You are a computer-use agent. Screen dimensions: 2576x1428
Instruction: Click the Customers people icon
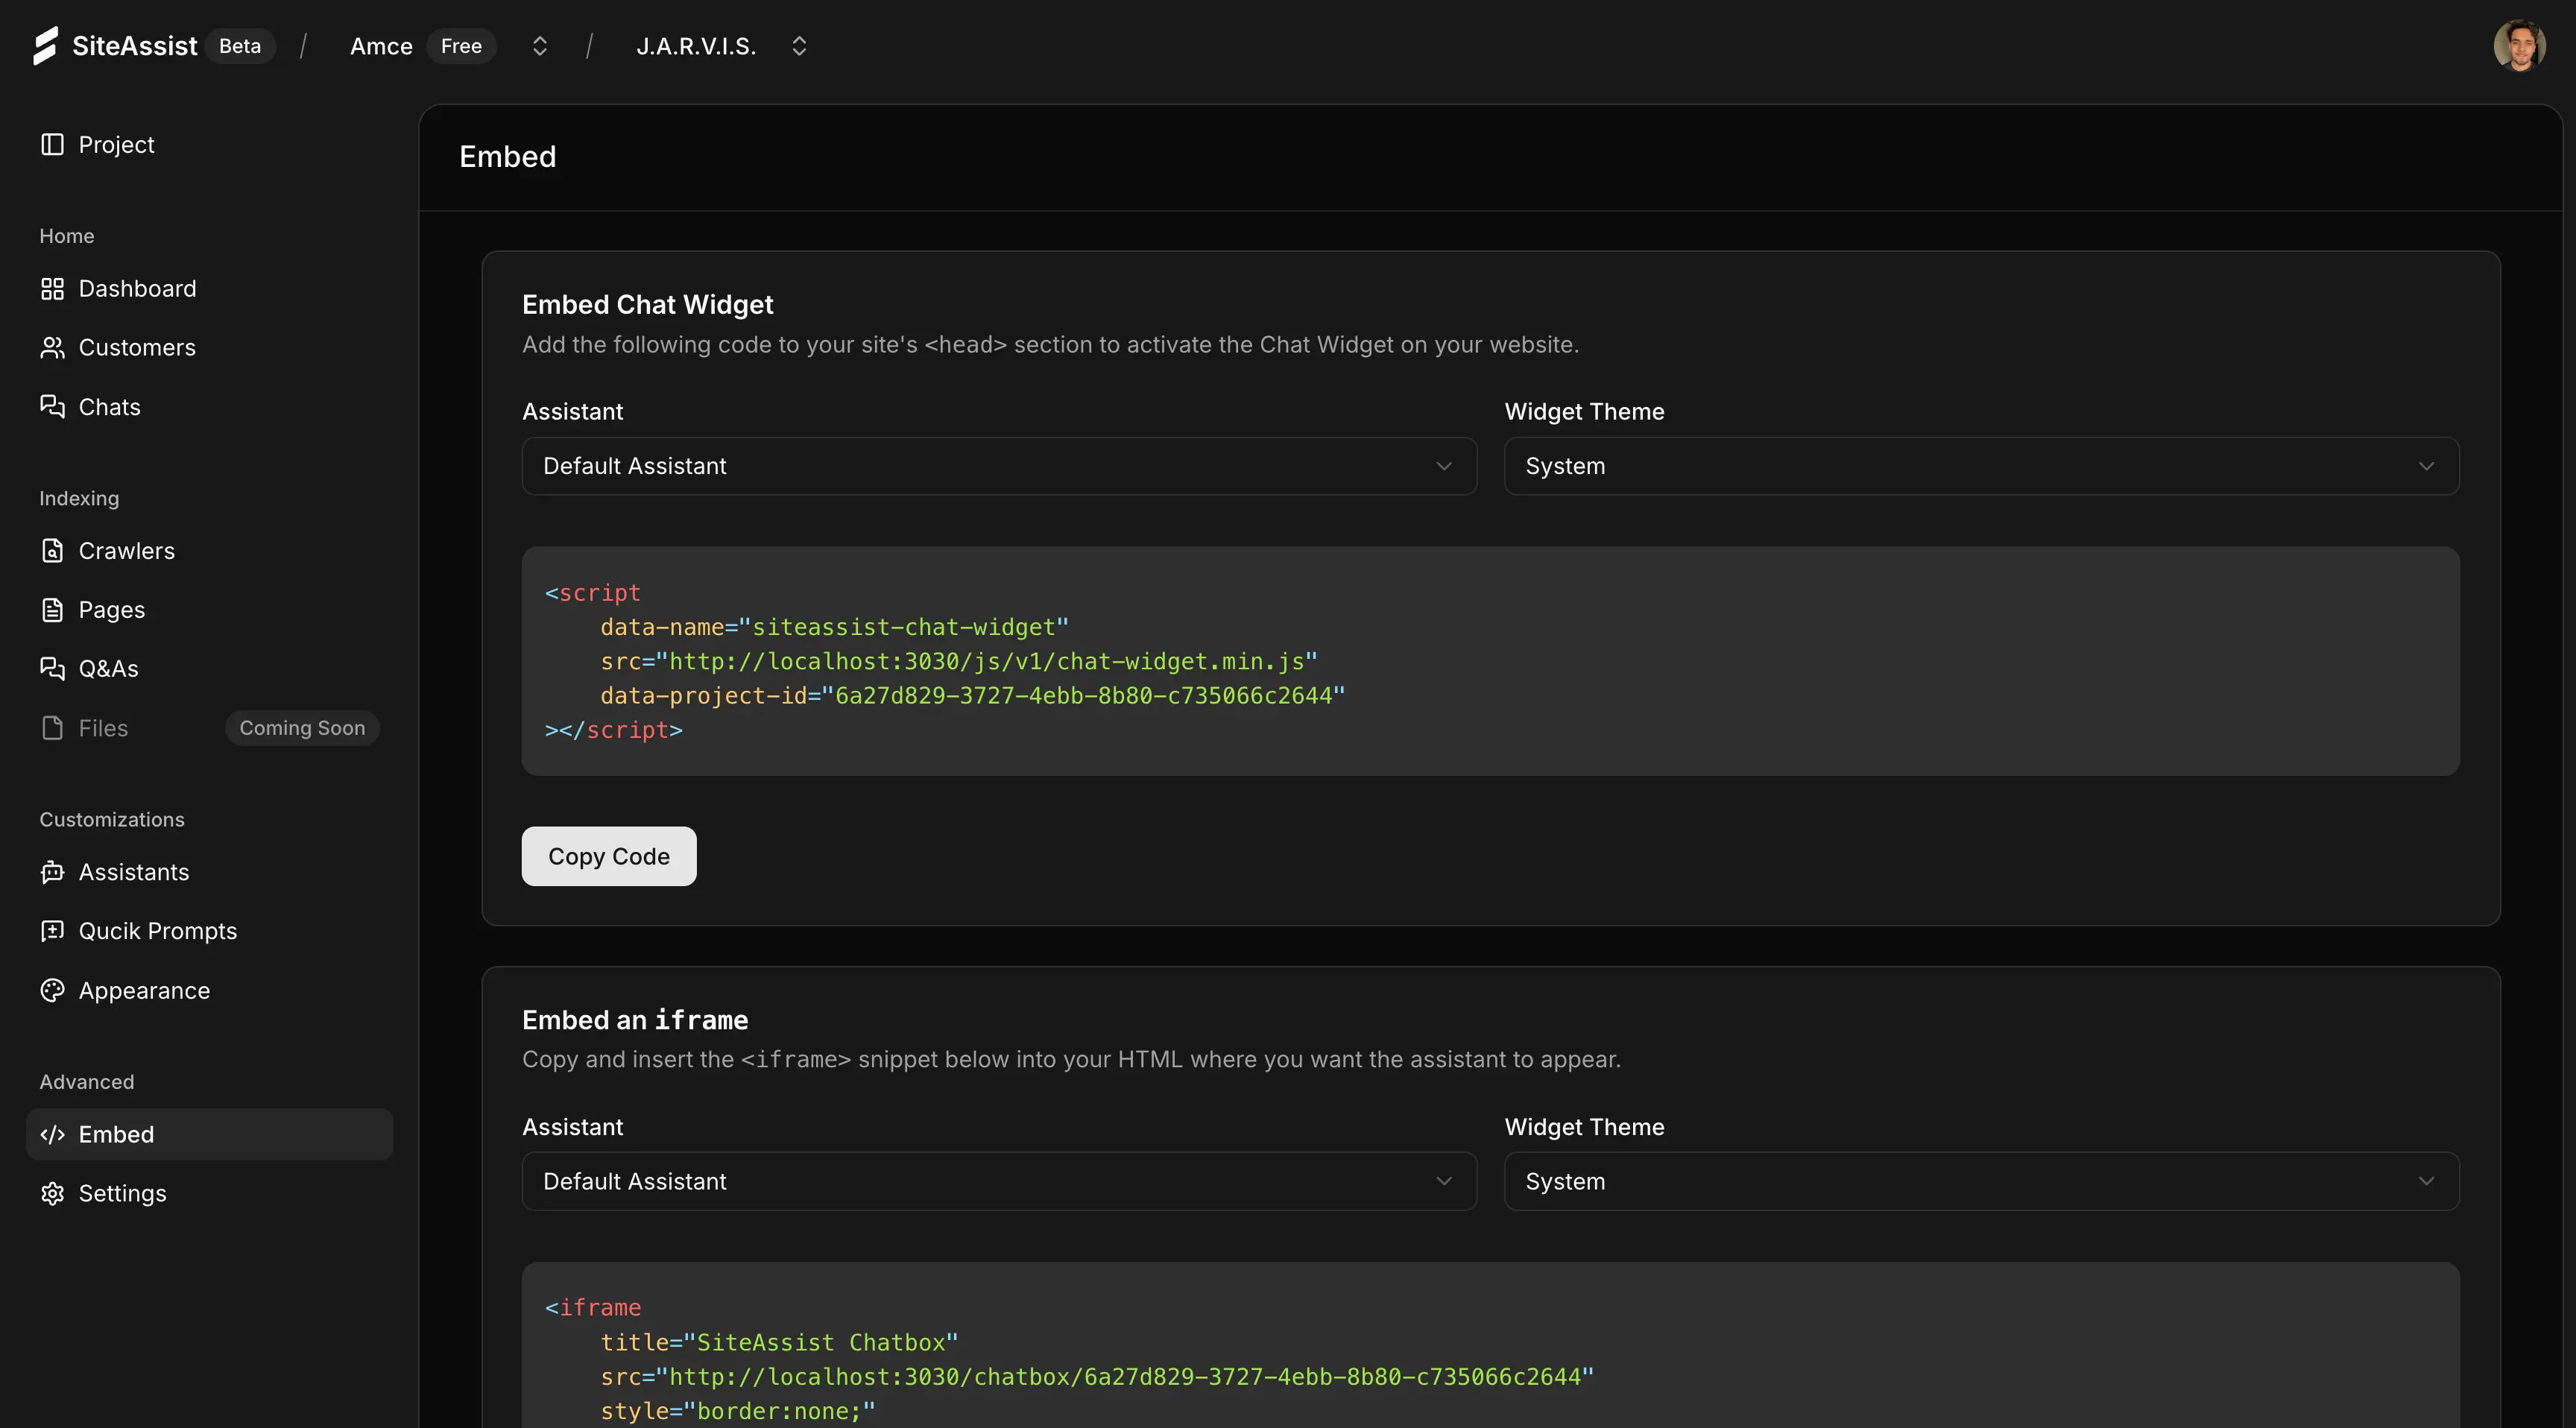(52, 348)
